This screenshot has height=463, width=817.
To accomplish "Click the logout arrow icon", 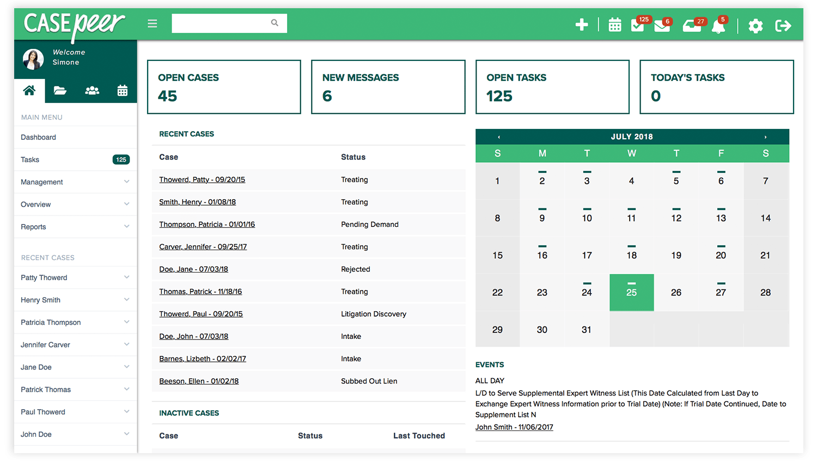I will point(783,25).
